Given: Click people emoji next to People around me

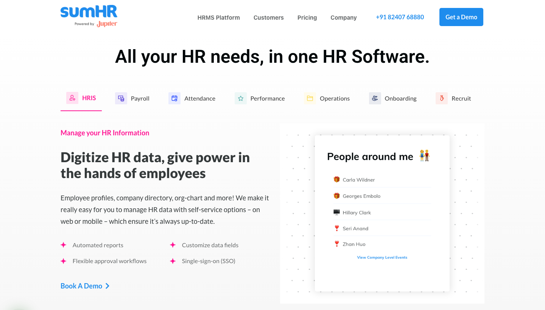Looking at the screenshot, I should point(425,155).
